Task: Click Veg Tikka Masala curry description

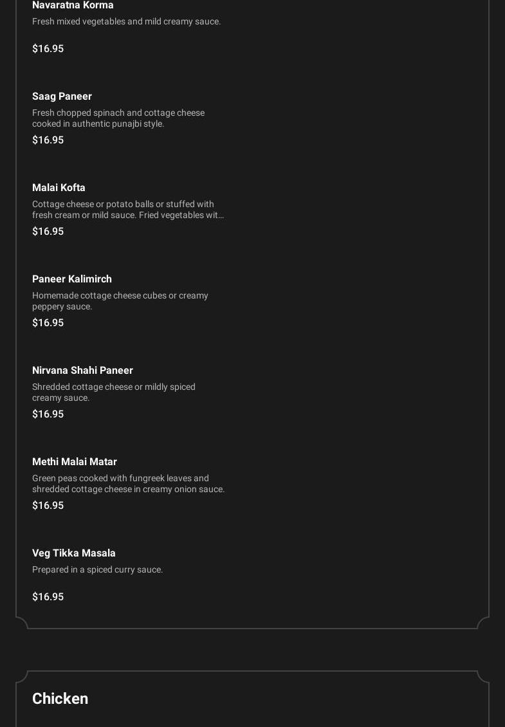Action: 97,569
